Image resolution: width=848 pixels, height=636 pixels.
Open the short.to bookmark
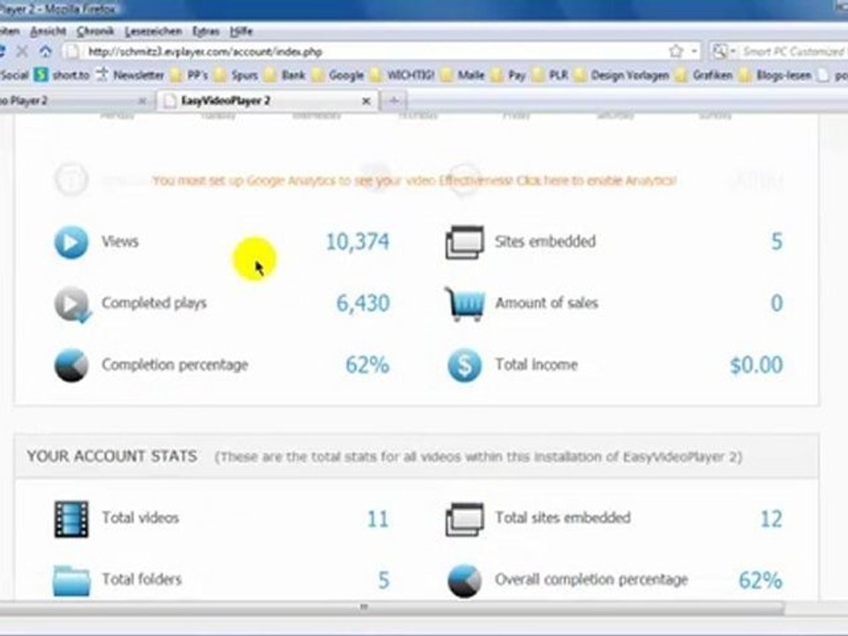click(62, 74)
